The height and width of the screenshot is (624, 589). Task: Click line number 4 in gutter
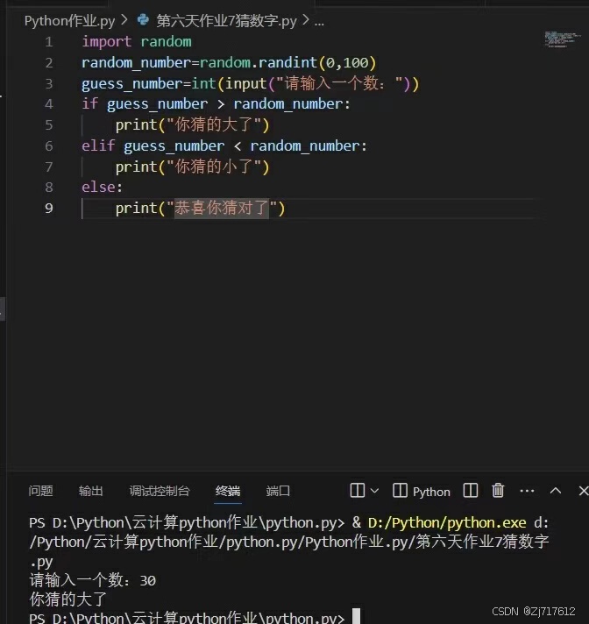[48, 104]
